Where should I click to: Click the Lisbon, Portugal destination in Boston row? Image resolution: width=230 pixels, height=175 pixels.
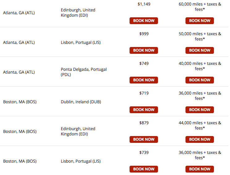pyautogui.click(x=80, y=161)
